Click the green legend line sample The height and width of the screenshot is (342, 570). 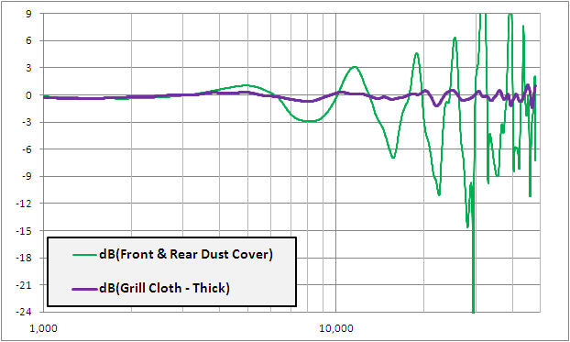[x=85, y=255]
